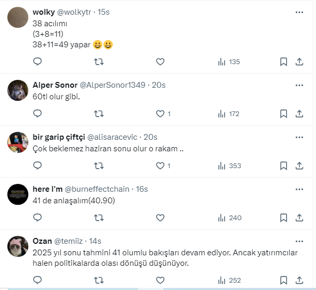Screen dimensions: 316x290
Task: Reply to Ozan's 2025 tahmini tweet
Action: click(38, 281)
